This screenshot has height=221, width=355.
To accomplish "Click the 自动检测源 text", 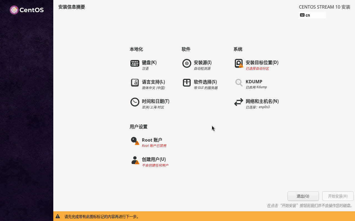I will click(202, 69).
